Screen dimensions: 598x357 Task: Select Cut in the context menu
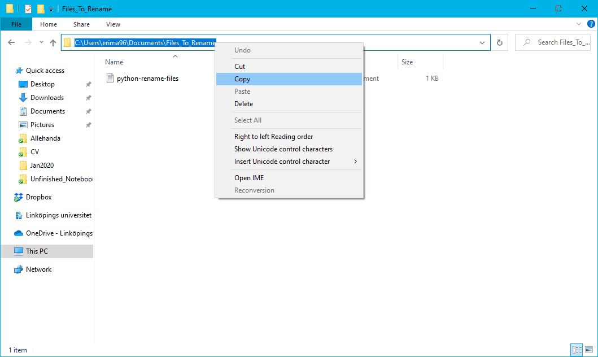click(240, 67)
